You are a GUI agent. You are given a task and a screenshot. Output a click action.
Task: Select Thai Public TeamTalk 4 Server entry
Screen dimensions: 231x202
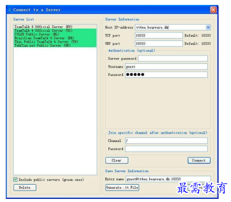pyautogui.click(x=55, y=42)
